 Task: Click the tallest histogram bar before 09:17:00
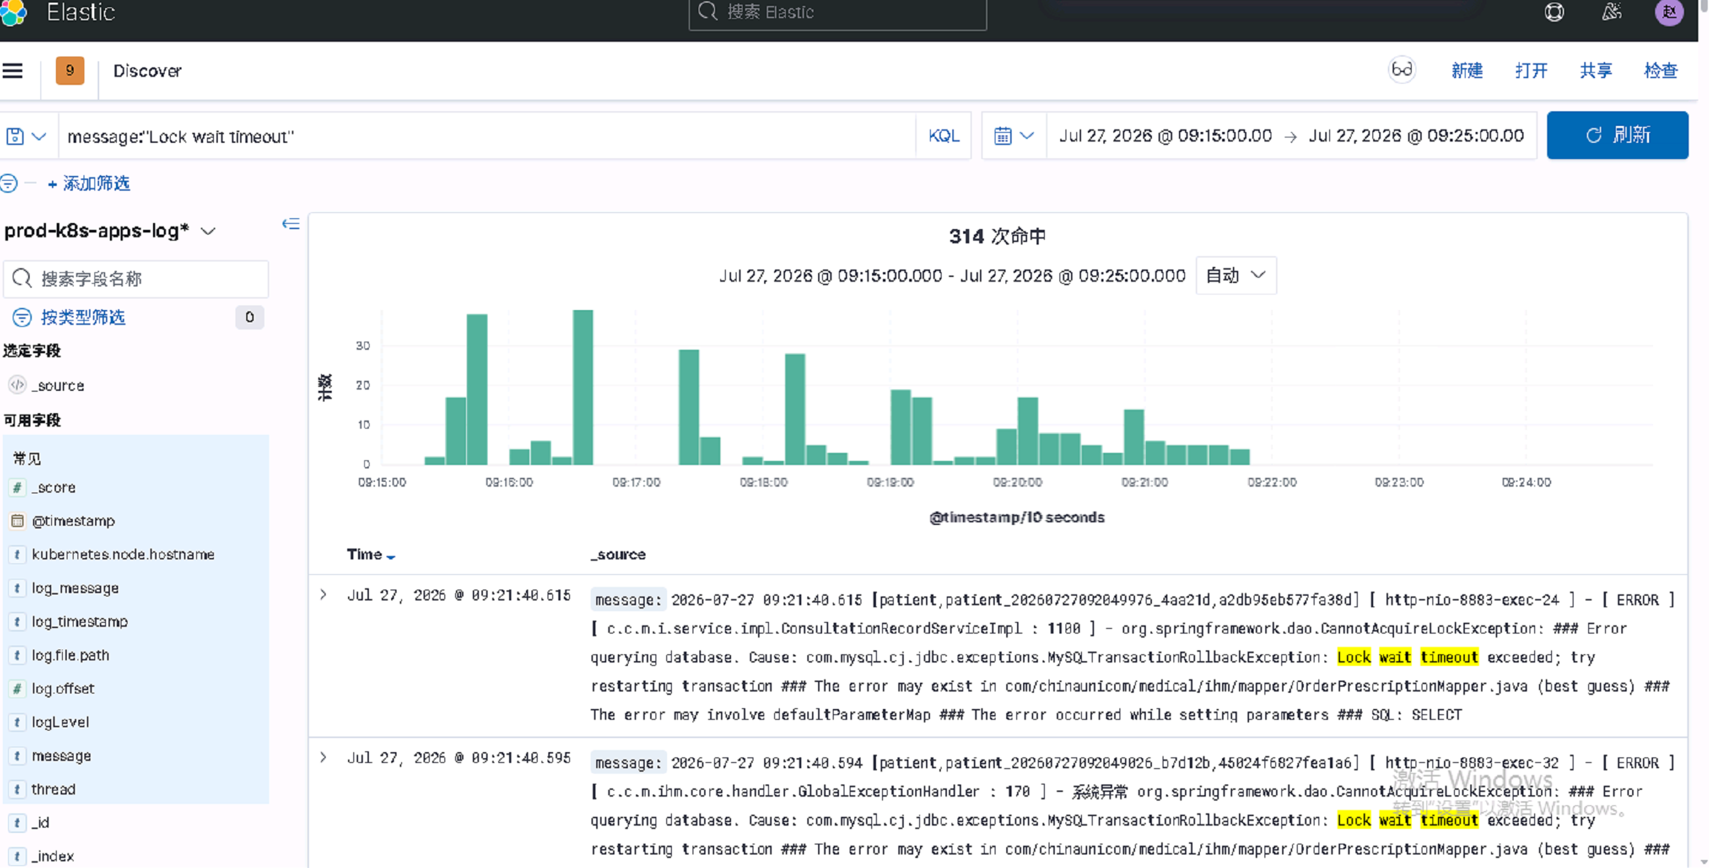[x=583, y=387]
